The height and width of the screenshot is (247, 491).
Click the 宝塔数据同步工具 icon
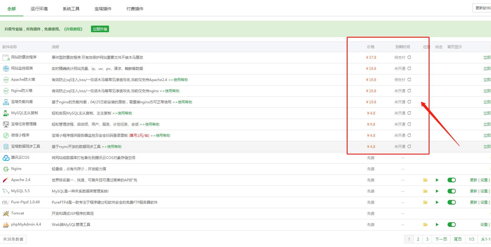pos(6,147)
